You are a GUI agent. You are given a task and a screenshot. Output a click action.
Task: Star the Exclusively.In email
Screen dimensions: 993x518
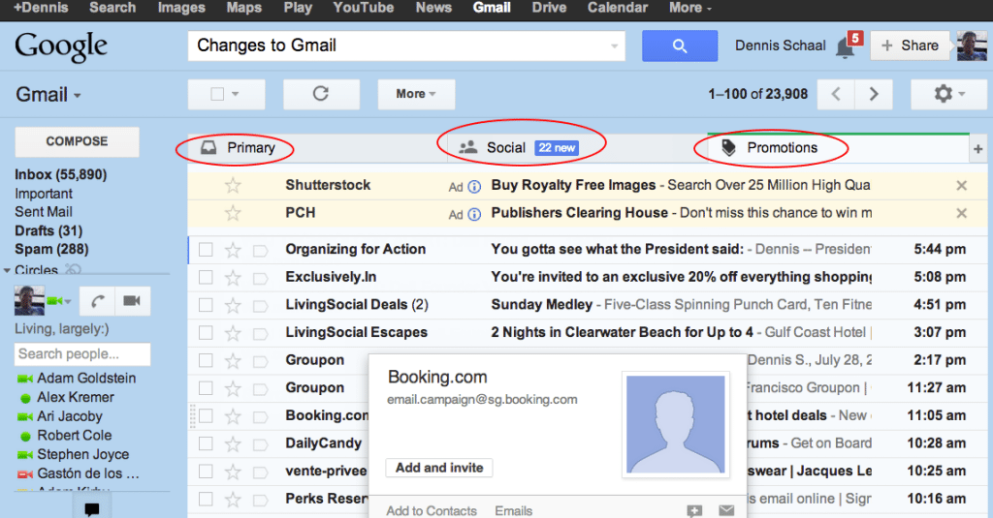233,278
